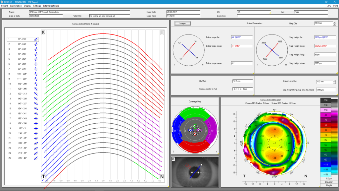
Task: Select scan direction icon for 111° - 291°
Action: coord(36,79)
